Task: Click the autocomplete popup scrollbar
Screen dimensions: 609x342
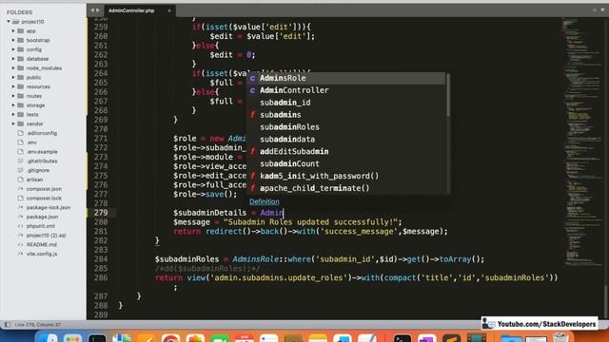Action: pos(448,95)
